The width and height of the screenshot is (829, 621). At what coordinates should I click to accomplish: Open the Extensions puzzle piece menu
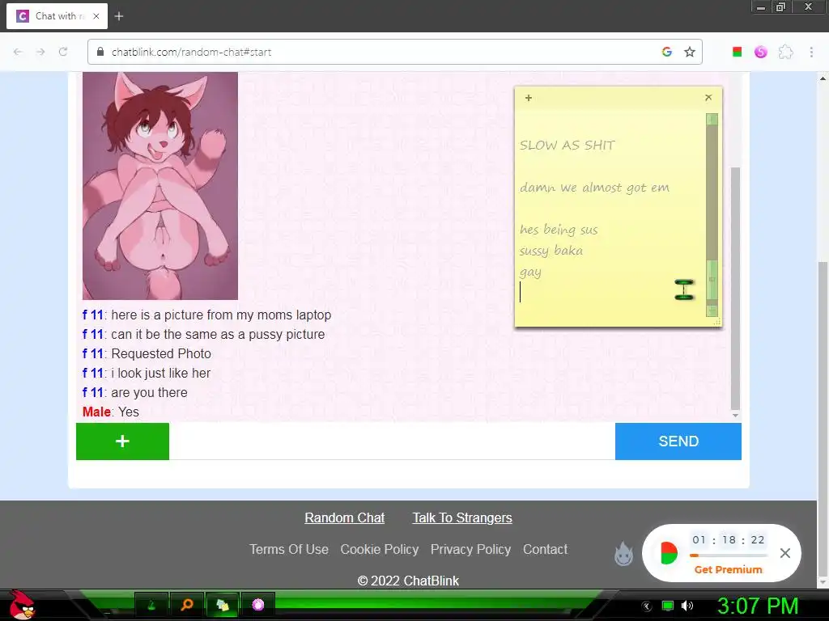tap(785, 52)
